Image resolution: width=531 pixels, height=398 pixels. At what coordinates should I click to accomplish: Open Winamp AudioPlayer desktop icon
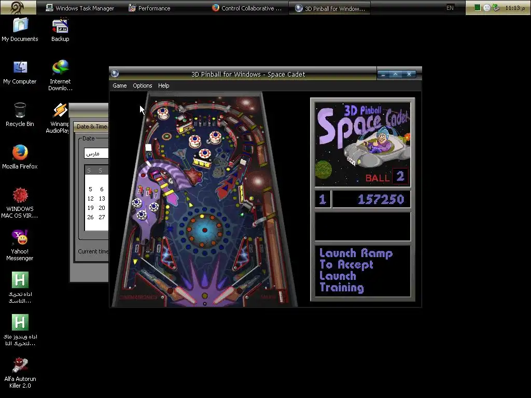tap(58, 118)
